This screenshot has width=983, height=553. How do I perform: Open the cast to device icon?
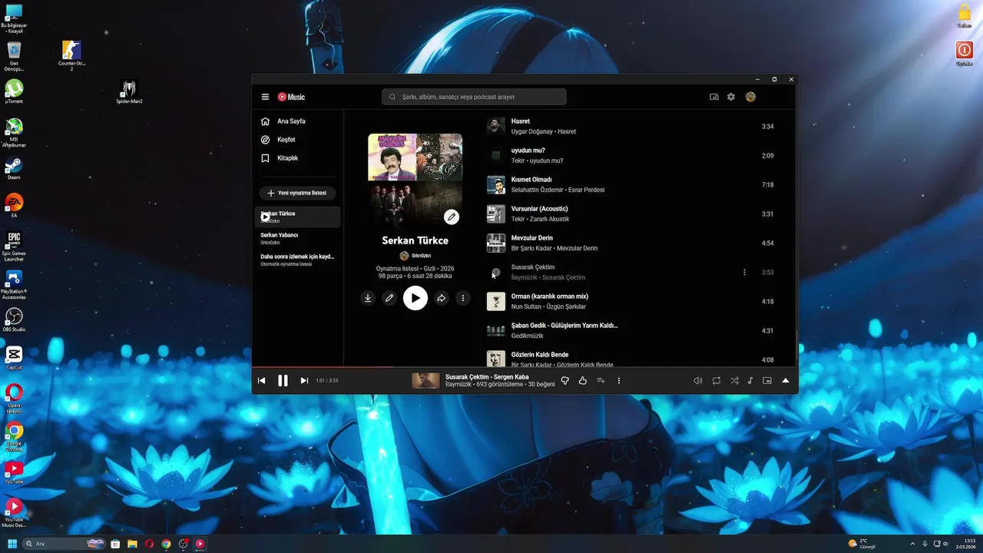point(714,97)
